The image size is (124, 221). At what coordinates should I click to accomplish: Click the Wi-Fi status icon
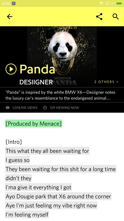pyautogui.click(x=101, y=3)
